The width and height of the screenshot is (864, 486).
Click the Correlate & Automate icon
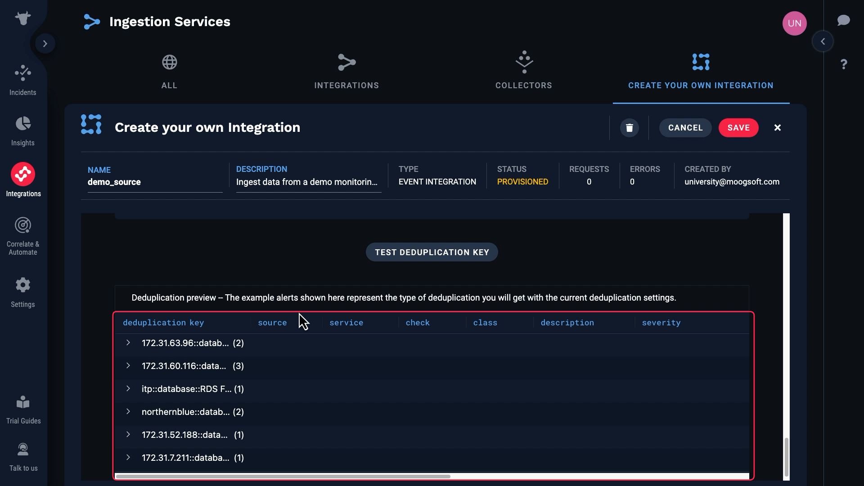(22, 225)
